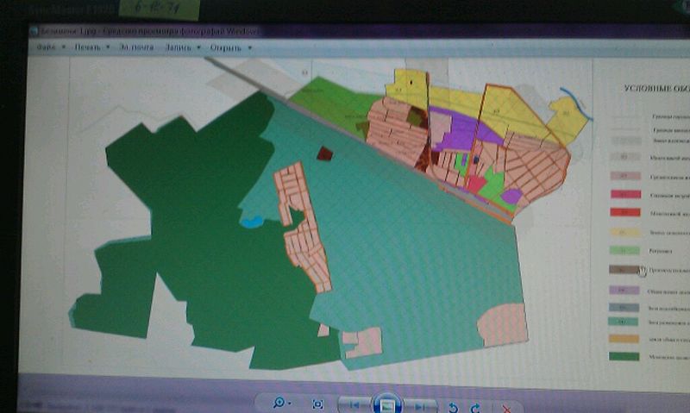Expand the Открыть dropdown menu

(231, 47)
